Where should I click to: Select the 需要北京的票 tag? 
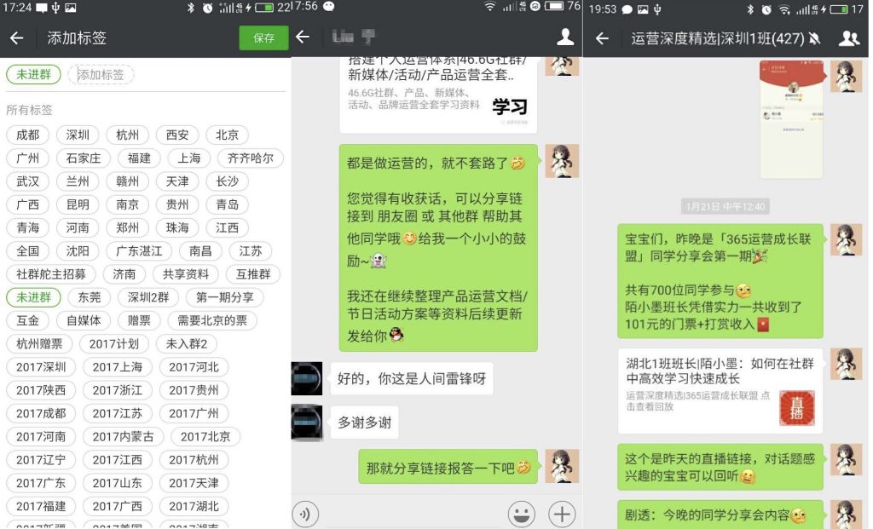pos(212,321)
